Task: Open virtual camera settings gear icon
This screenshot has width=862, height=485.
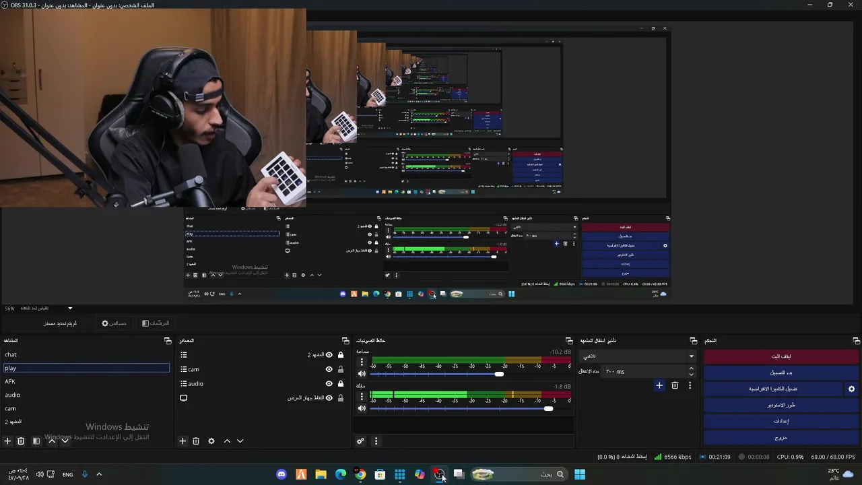Action: pos(851,389)
